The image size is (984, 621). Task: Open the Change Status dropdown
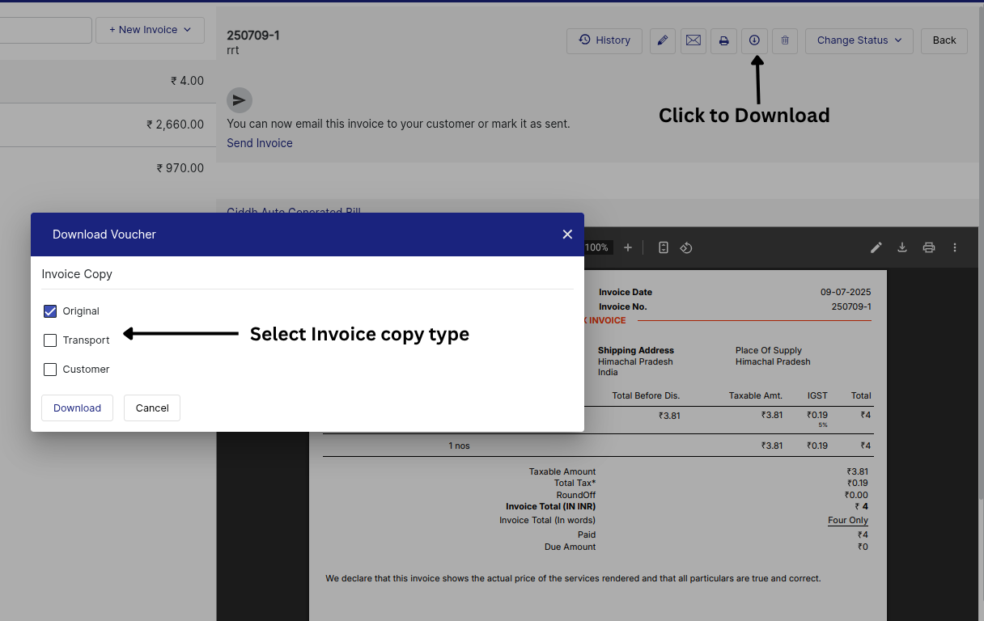[x=859, y=40]
